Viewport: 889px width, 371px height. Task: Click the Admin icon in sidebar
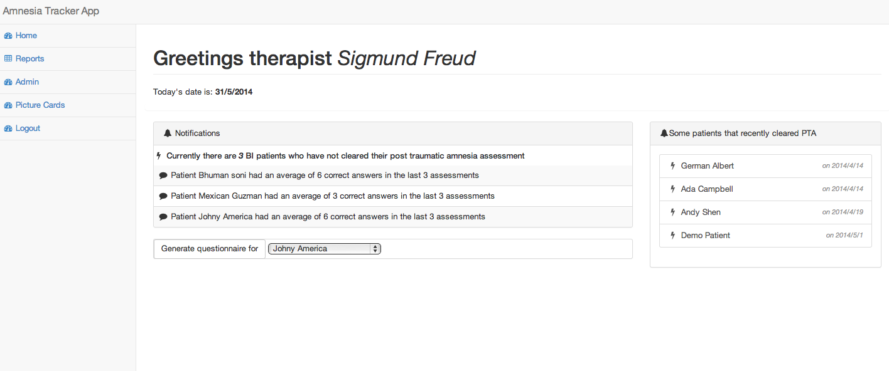[8, 82]
